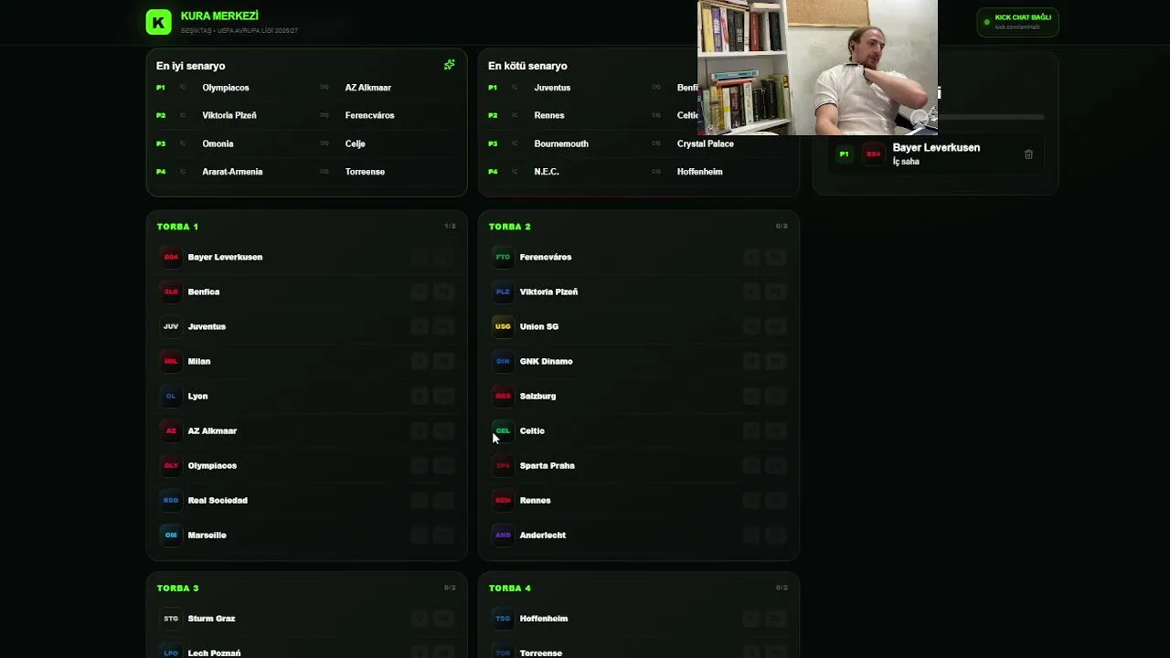Screen dimensions: 1170x658
Task: Click the SPA badge beside Sparta Praha
Action: [503, 465]
